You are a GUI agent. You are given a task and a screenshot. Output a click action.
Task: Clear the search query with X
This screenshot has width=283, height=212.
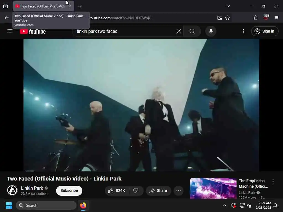(179, 31)
